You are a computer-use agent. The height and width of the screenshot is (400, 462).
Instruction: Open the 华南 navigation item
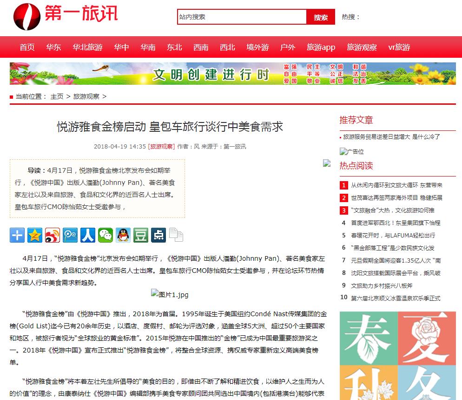(148, 47)
